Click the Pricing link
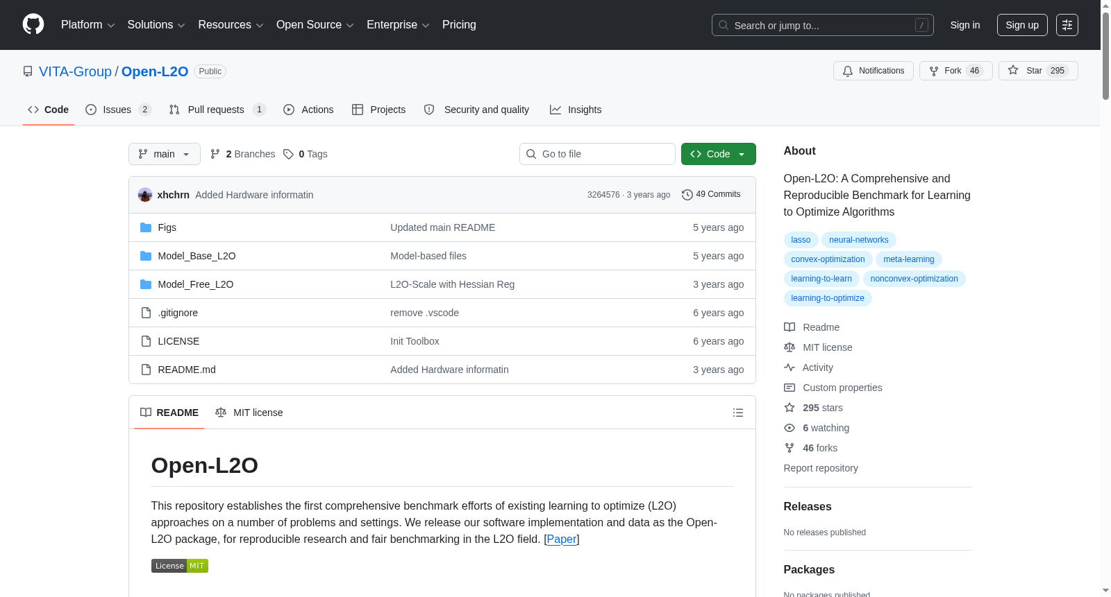This screenshot has height=597, width=1111. click(x=459, y=25)
